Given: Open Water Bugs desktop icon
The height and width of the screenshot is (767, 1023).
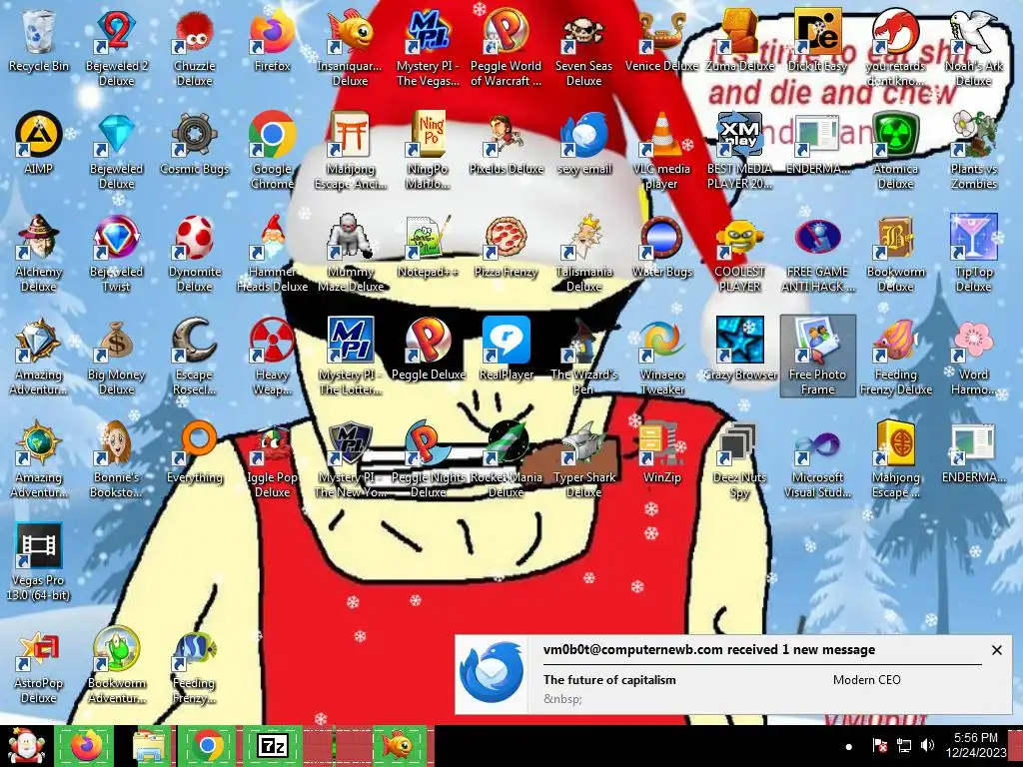Looking at the screenshot, I should [661, 247].
